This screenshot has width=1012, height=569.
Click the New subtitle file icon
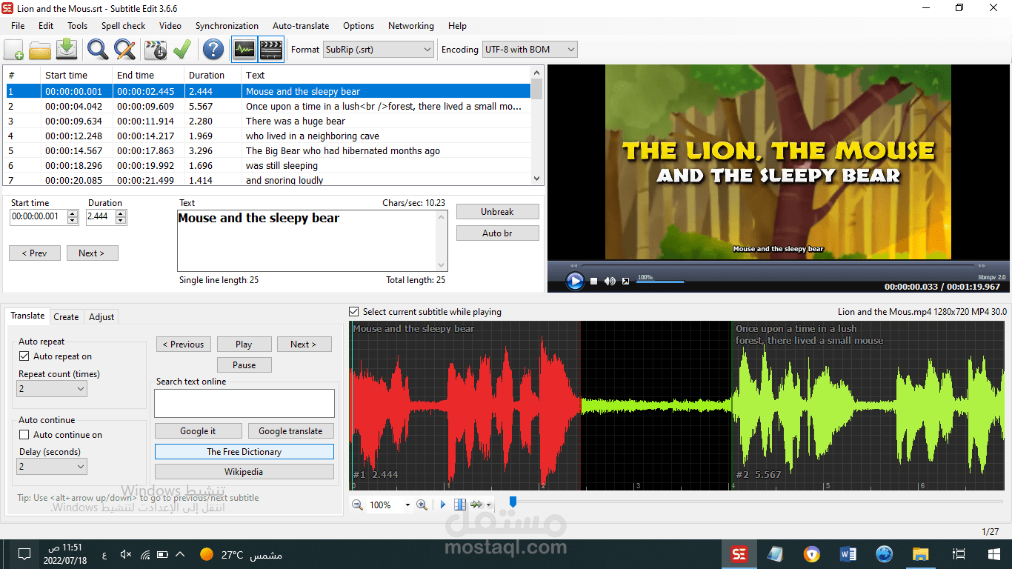(13, 50)
